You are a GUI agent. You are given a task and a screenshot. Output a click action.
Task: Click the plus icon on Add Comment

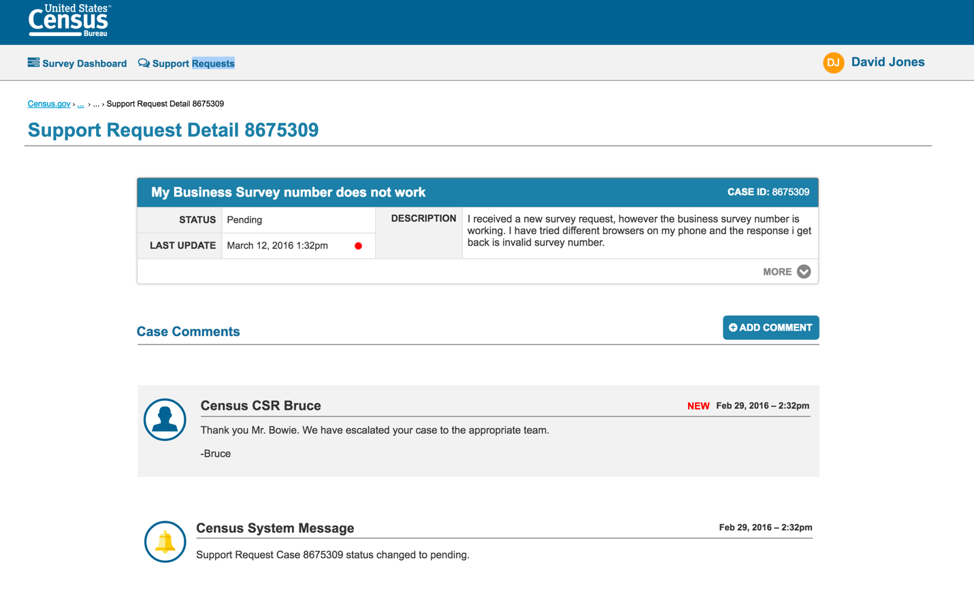tap(733, 328)
